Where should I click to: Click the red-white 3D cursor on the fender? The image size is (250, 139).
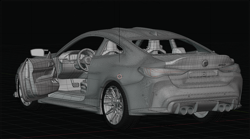point(120,77)
